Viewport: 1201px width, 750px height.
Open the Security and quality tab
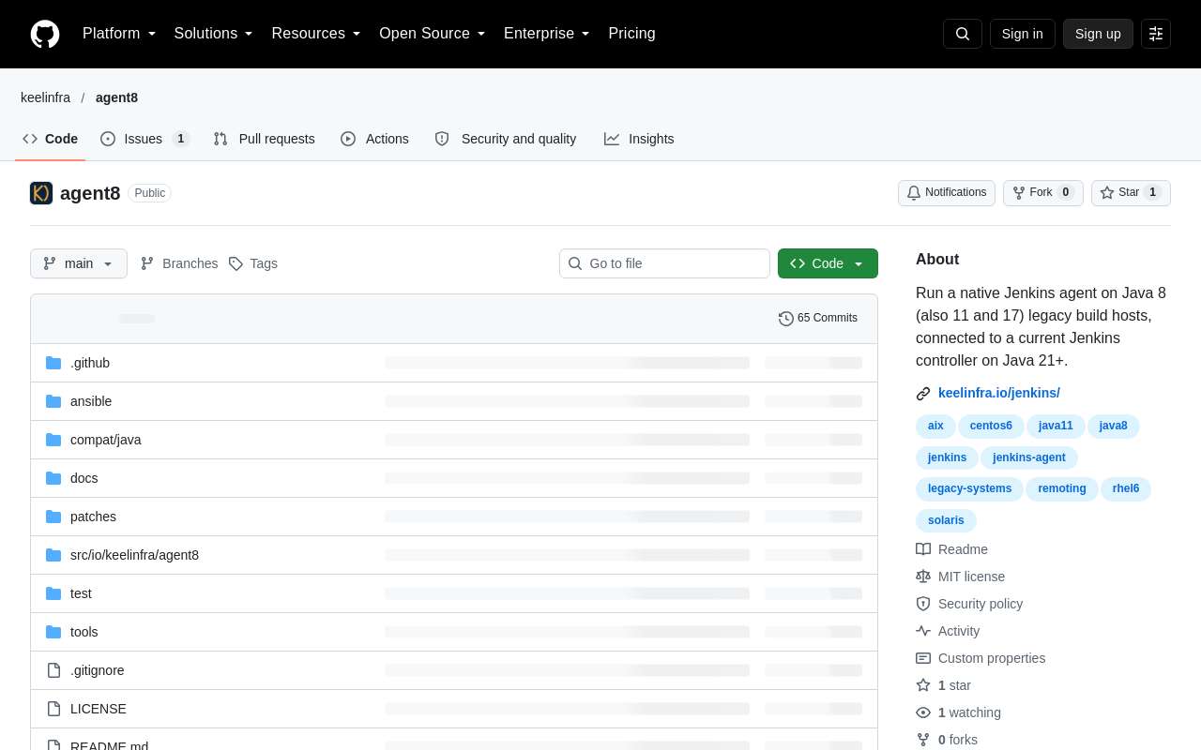pyautogui.click(x=506, y=139)
